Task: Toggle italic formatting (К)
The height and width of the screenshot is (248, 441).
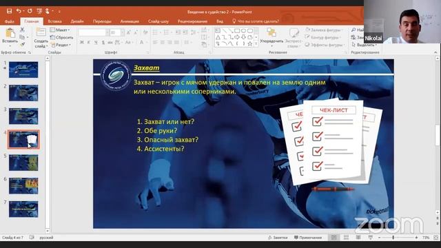Action: 89,43
